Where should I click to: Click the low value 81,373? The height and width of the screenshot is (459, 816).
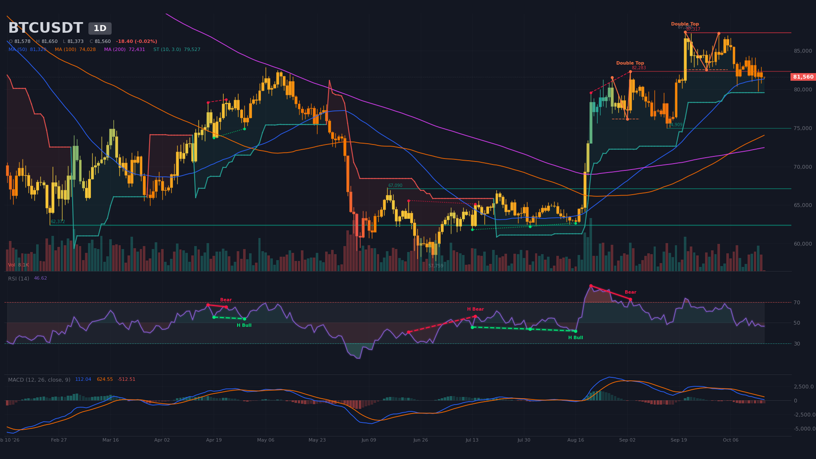pos(75,41)
